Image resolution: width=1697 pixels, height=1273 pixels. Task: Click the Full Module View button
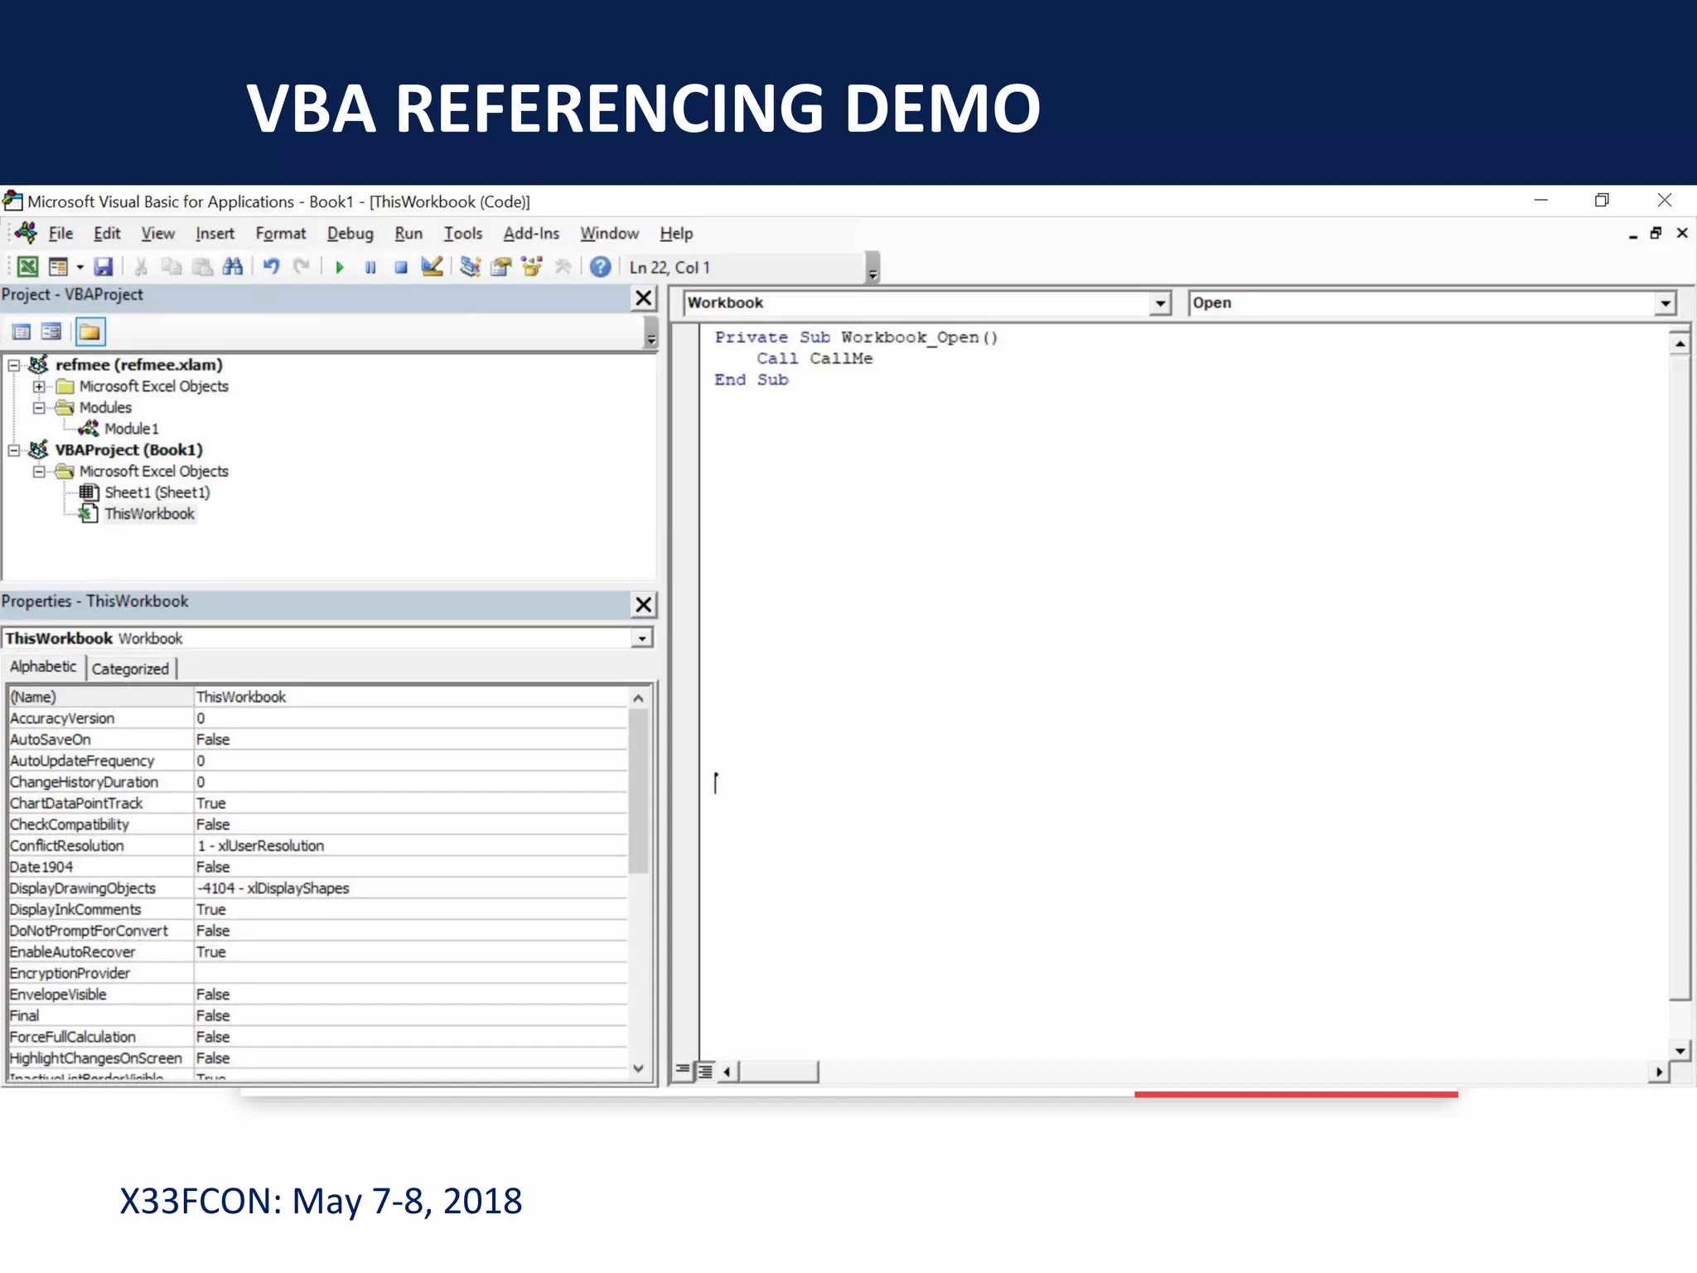click(x=704, y=1071)
